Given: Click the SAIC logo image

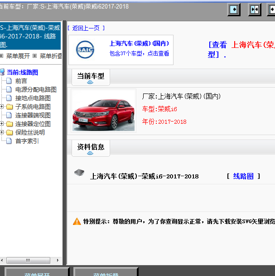Looking at the screenshot, I should (x=85, y=50).
